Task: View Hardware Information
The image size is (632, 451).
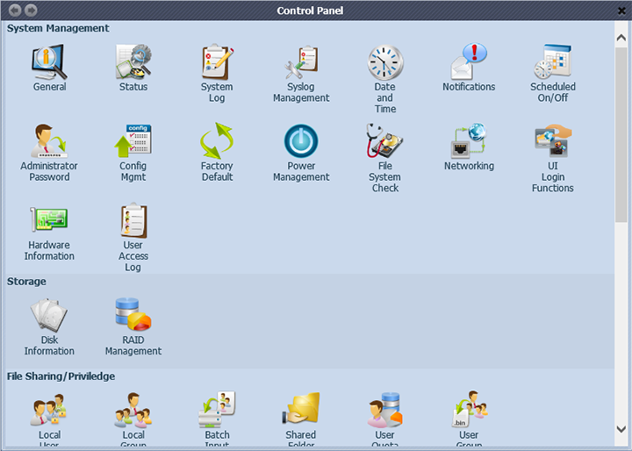Action: point(49,220)
